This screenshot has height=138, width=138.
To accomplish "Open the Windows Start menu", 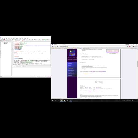I will click(53, 101).
